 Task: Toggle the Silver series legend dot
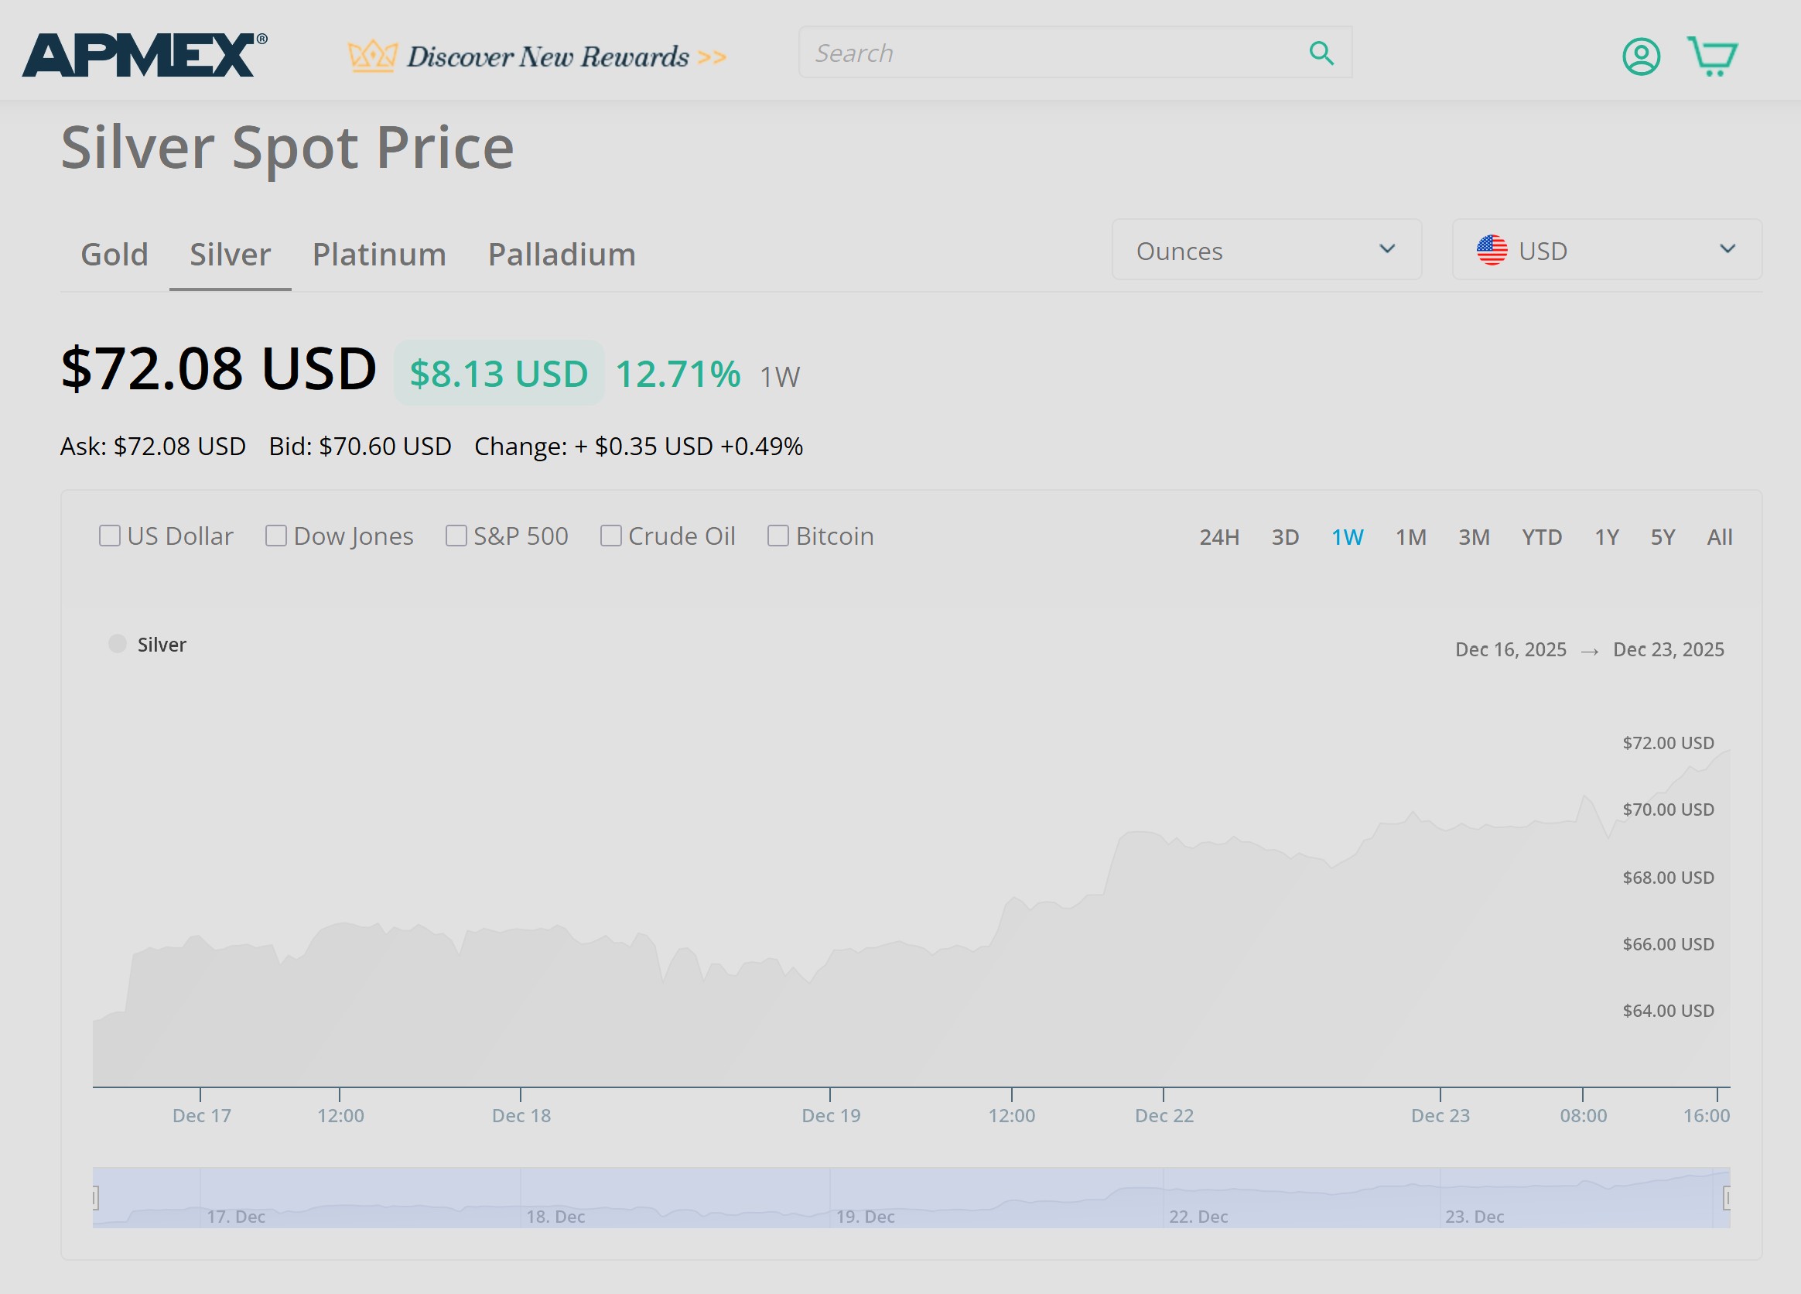tap(118, 643)
